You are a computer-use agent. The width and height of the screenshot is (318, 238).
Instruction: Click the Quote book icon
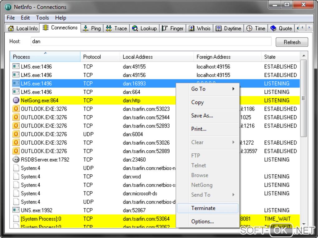click(x=273, y=28)
